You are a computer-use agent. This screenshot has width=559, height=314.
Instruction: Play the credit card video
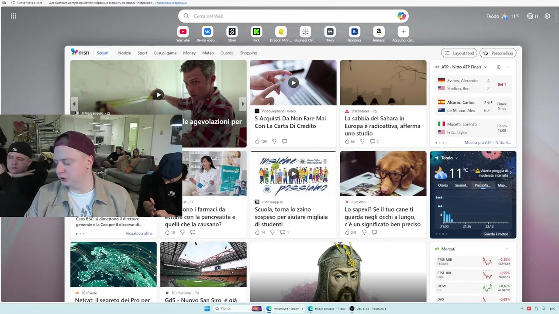[x=293, y=82]
